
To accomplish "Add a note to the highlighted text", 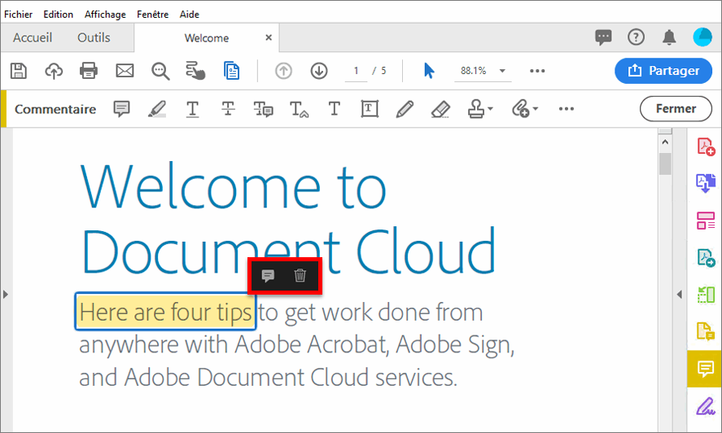I will [x=268, y=276].
